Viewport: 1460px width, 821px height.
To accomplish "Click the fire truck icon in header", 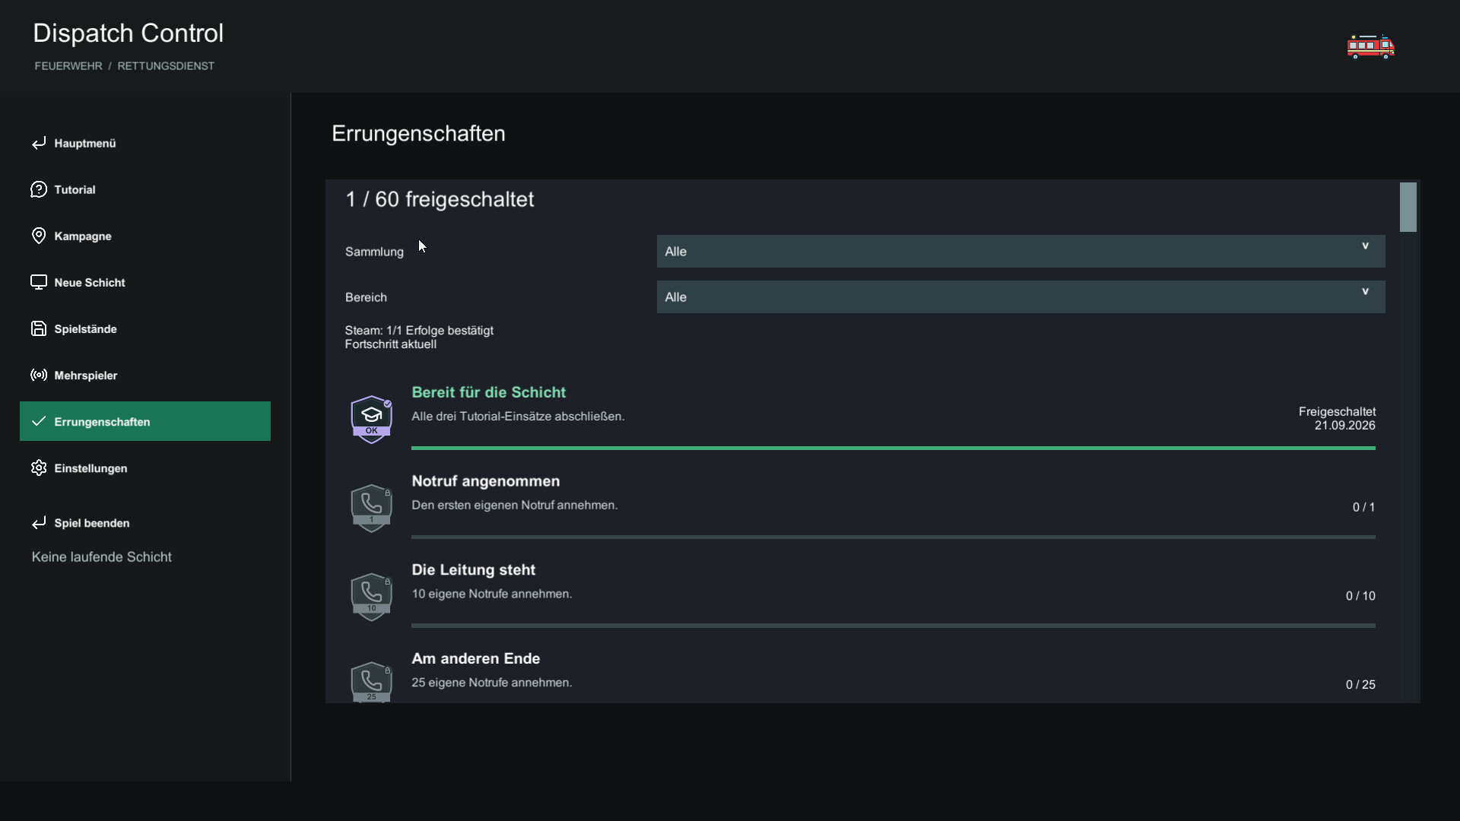I will (1370, 46).
